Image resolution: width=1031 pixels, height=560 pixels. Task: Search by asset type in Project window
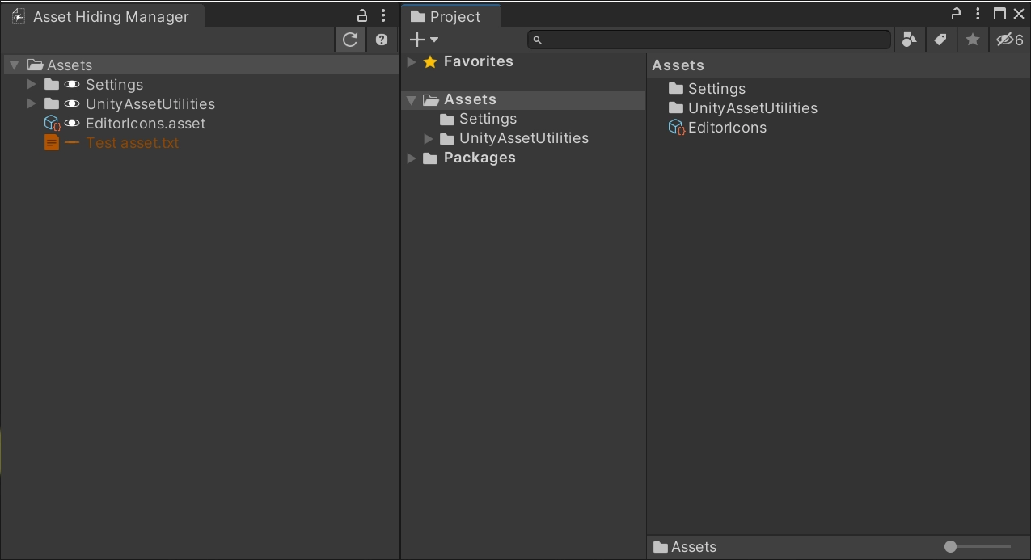pyautogui.click(x=909, y=39)
